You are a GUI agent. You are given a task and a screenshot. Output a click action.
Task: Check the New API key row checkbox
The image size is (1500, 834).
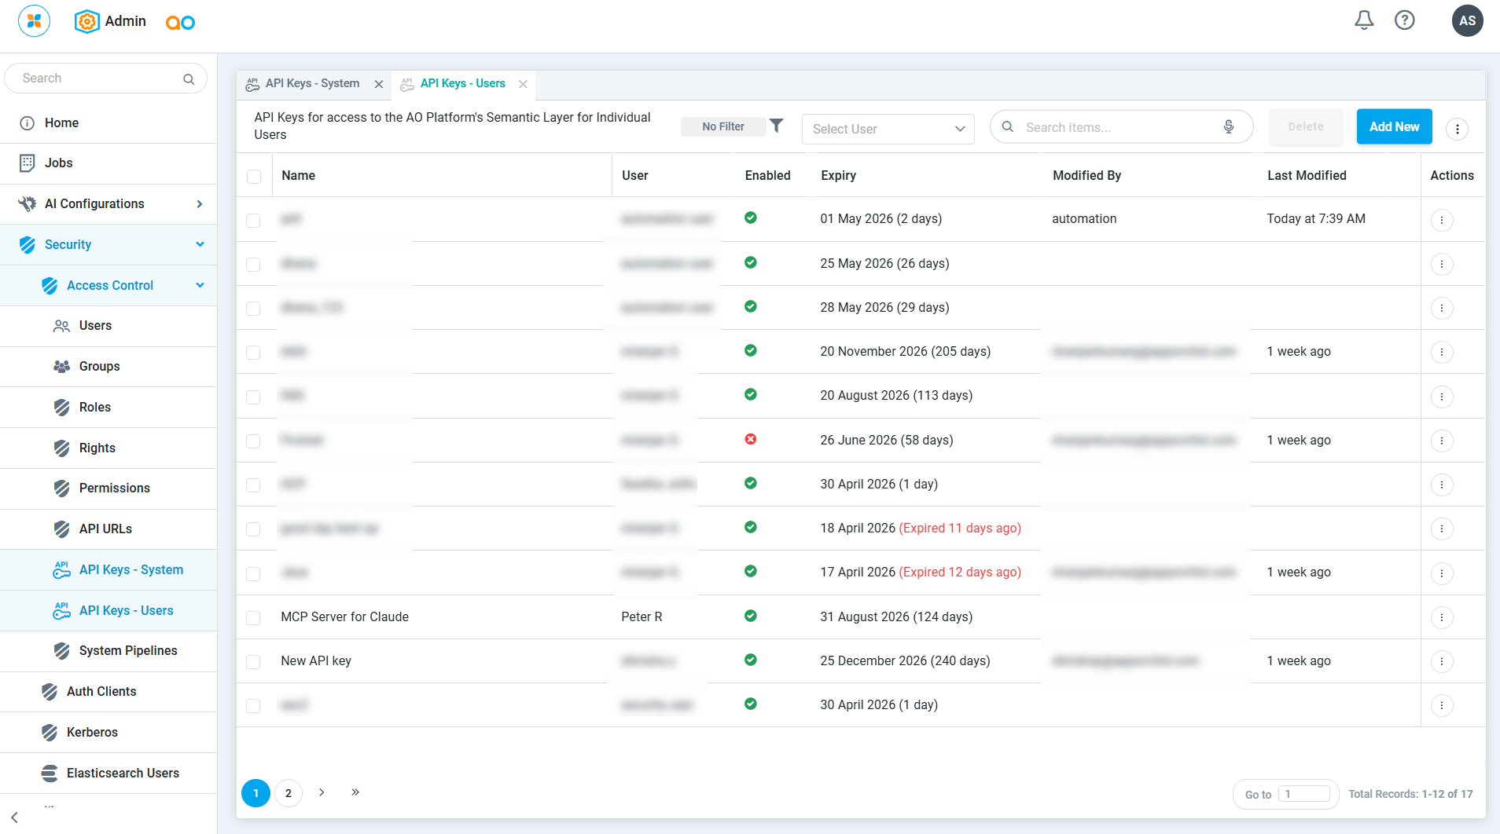tap(253, 662)
